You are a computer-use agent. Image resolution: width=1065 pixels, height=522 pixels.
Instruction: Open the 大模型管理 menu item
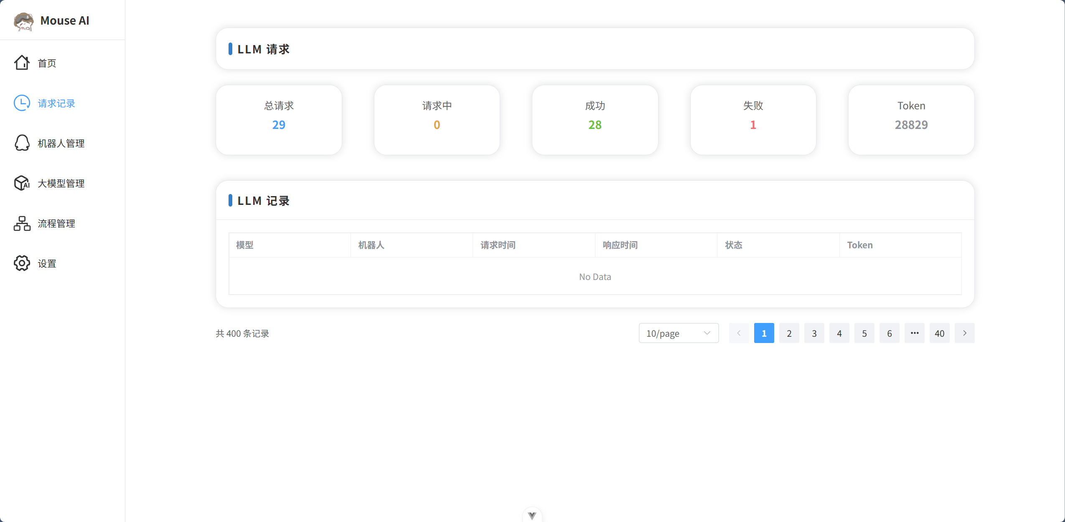pyautogui.click(x=61, y=183)
